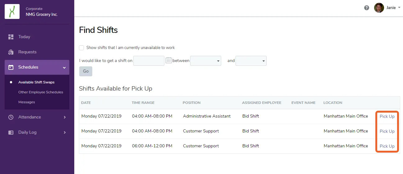Expand the Attendance menu chevron
The width and height of the screenshot is (403, 174).
click(65, 117)
